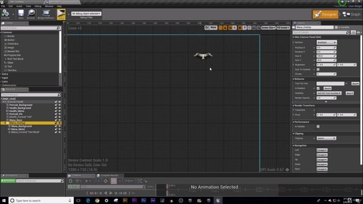Viewport: 363px width, 204px height.
Task: Open the Navigation Left Escape dropdown
Action: click(322, 150)
